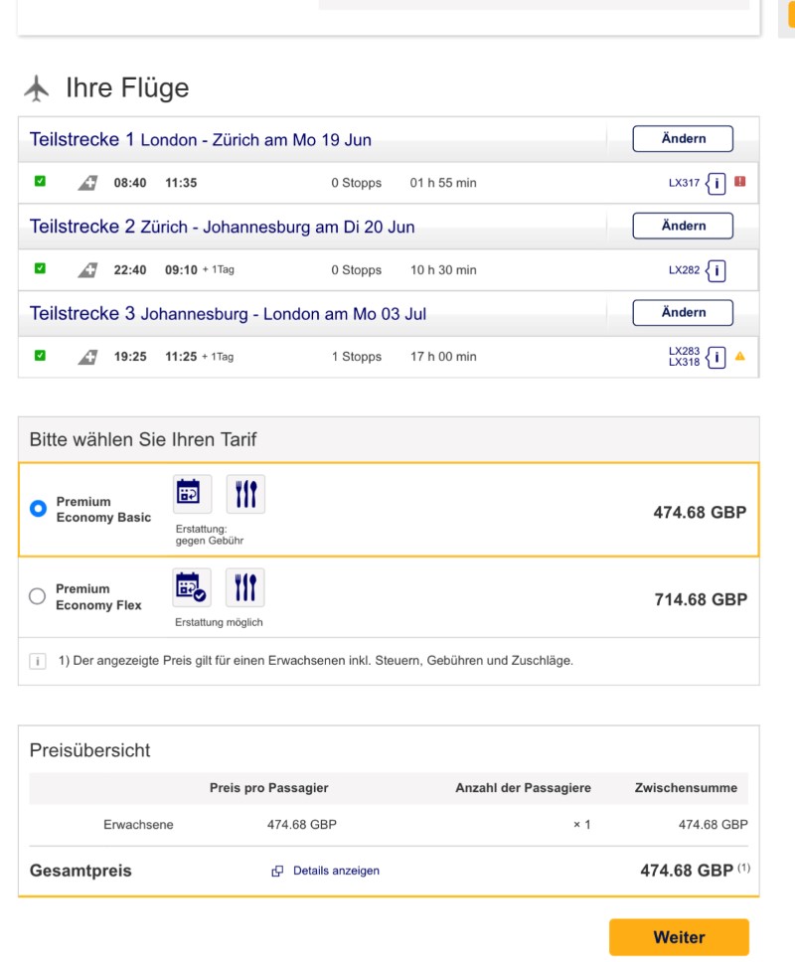This screenshot has height=962, width=795.
Task: Click rebooking calendar icon in Premium Economy Flex
Action: pos(192,587)
